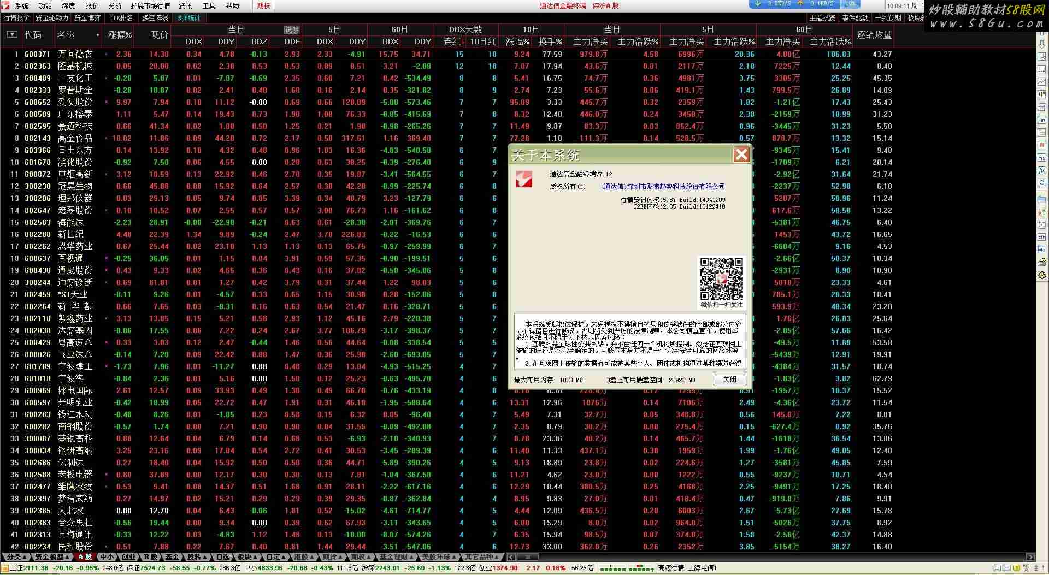Click the horizontal scrollbar thumb at bottom
The image size is (1049, 575).
(527, 557)
